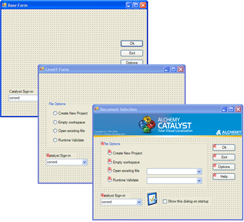Click the Catalyst Sign-in text field in Base Form
244x222 pixels.
(x=23, y=98)
